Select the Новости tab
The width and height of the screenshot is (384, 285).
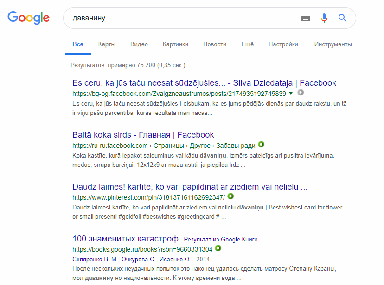coord(215,44)
